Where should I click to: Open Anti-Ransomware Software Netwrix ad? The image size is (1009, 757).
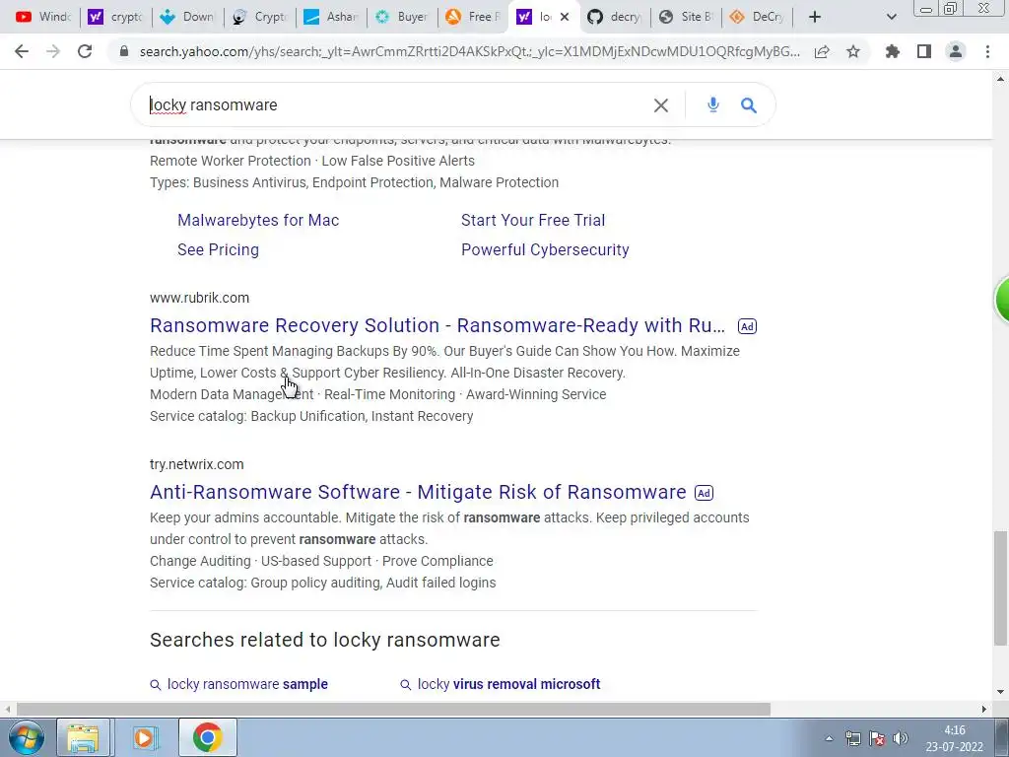pyautogui.click(x=418, y=492)
